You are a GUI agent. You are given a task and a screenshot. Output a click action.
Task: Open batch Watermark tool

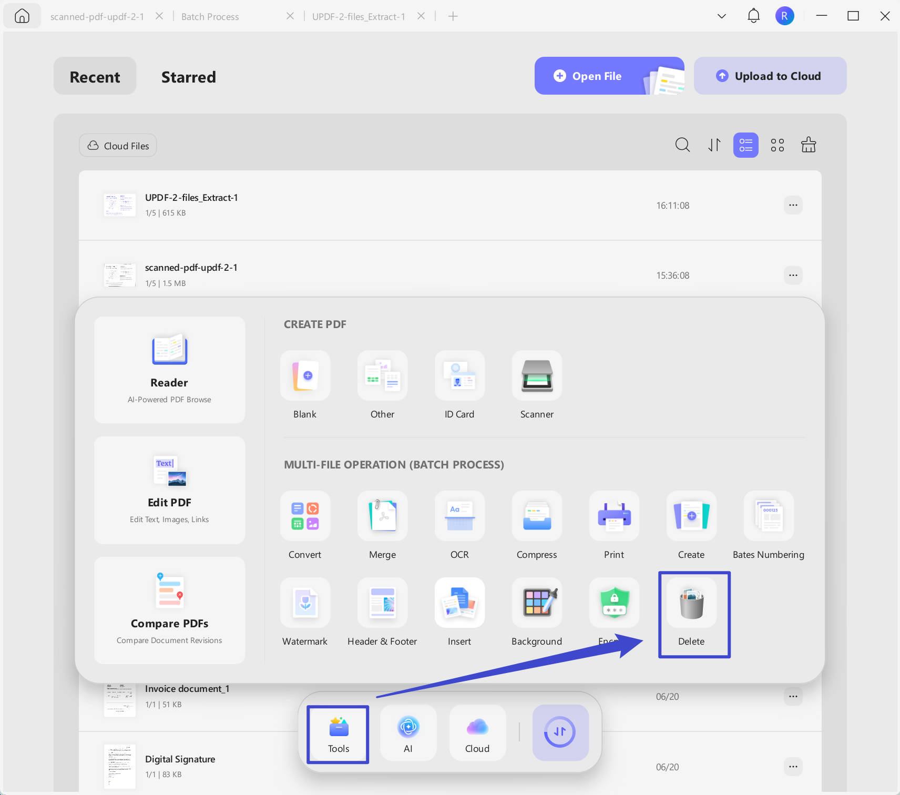pos(305,603)
